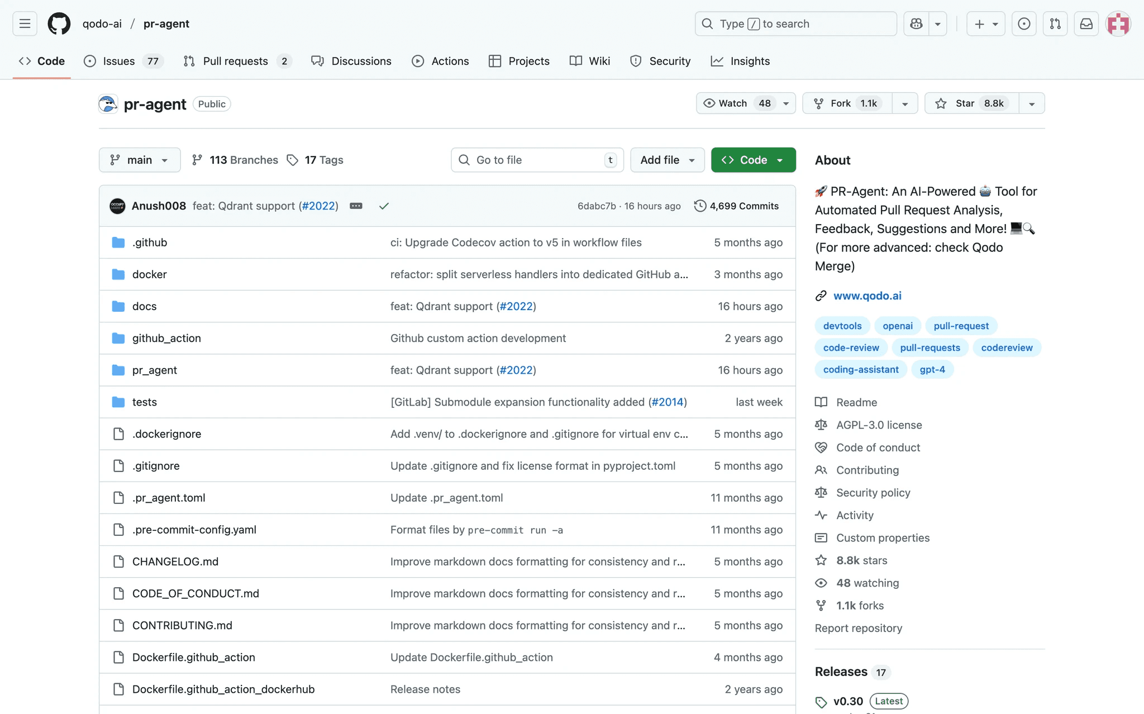Click the Go to file search field
The width and height of the screenshot is (1144, 714).
click(x=537, y=160)
